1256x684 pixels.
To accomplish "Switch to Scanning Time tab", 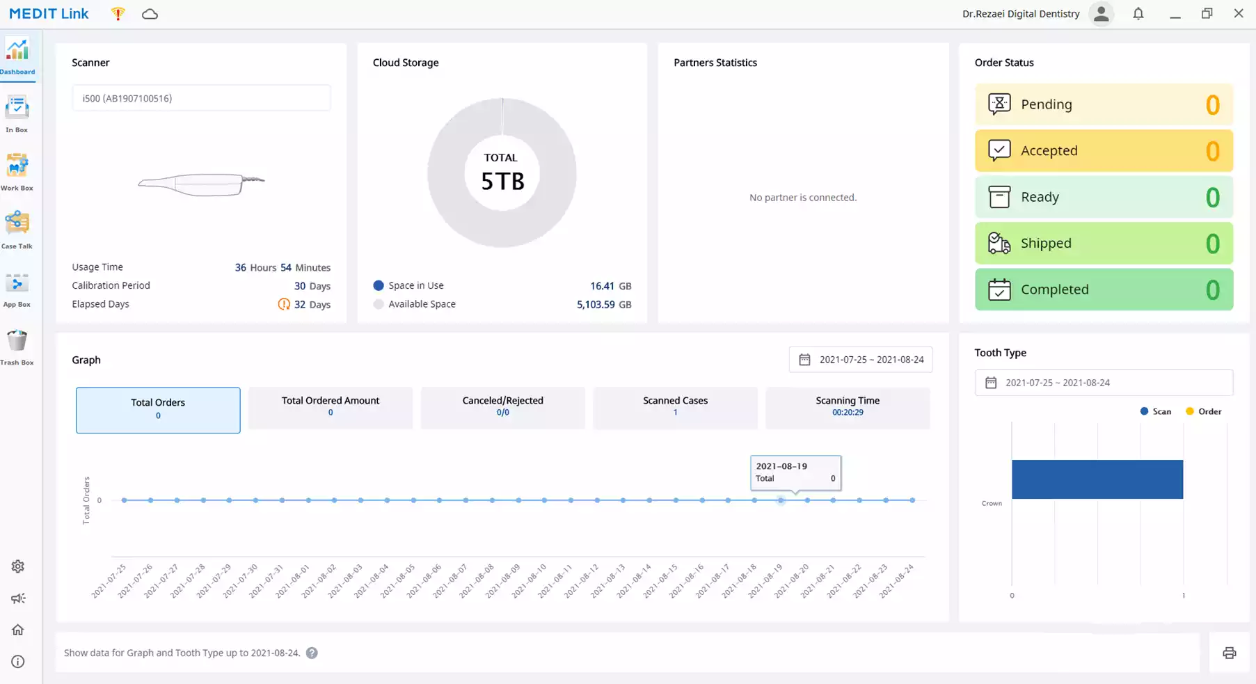I will (x=848, y=406).
